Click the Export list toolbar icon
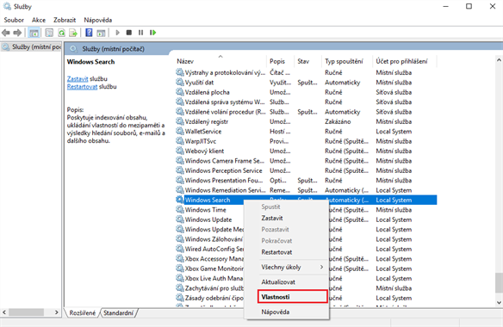503x327 pixels. pyautogui.click(x=73, y=33)
